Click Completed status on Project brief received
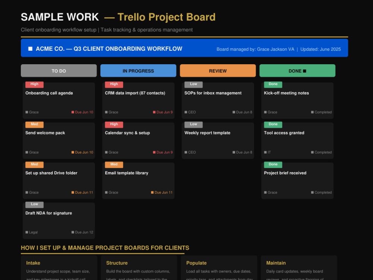The width and height of the screenshot is (373, 280). 322,192
